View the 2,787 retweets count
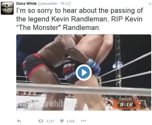This screenshot has width=152, height=125. tap(50, 121)
